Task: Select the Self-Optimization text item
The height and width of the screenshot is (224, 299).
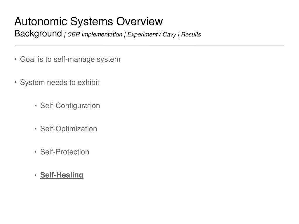Action: [68, 129]
